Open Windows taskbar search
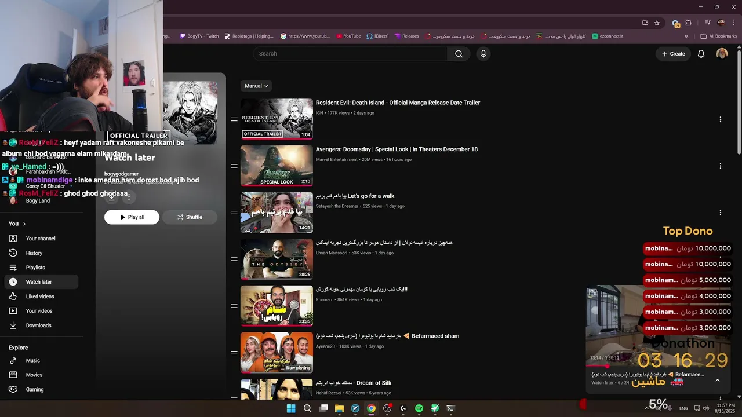This screenshot has width=742, height=417. click(x=307, y=408)
